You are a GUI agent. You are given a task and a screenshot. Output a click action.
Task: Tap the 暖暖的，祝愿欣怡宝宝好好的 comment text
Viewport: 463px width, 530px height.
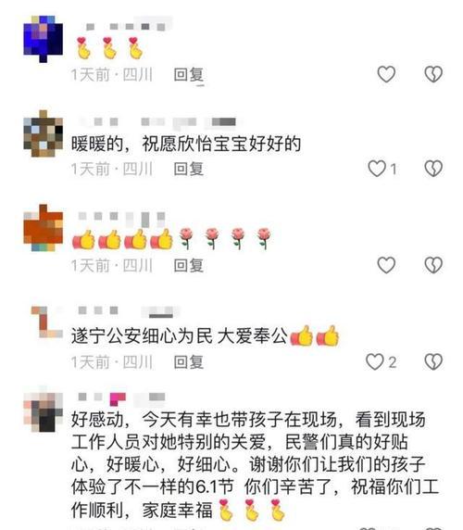click(186, 144)
